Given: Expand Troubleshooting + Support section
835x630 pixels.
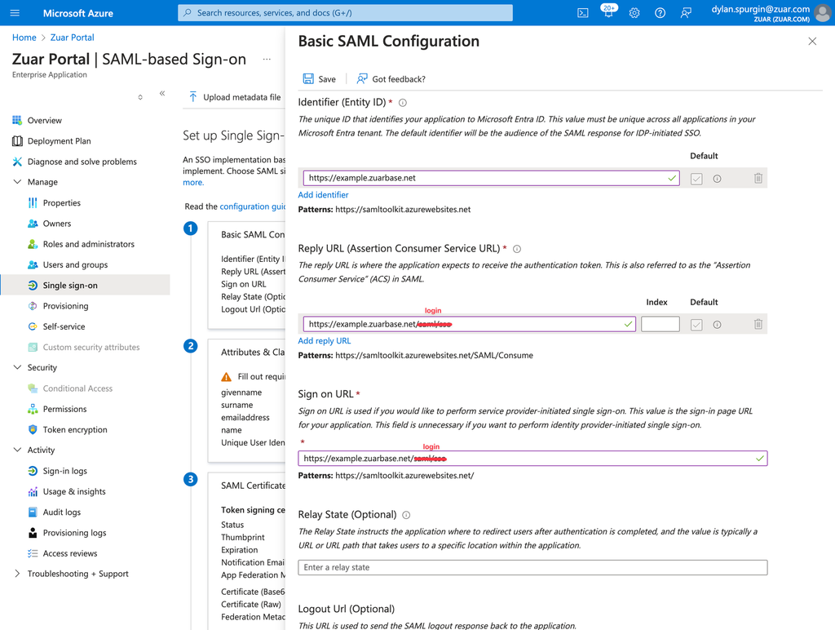Looking at the screenshot, I should point(17,574).
